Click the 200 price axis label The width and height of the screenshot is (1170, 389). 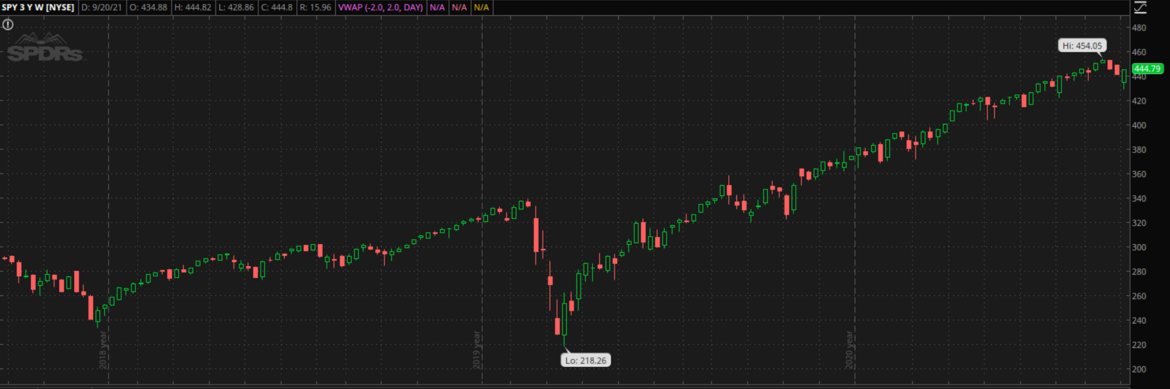[x=1139, y=370]
